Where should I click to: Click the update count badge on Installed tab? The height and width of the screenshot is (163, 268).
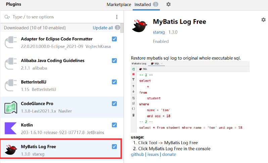click(x=155, y=4)
